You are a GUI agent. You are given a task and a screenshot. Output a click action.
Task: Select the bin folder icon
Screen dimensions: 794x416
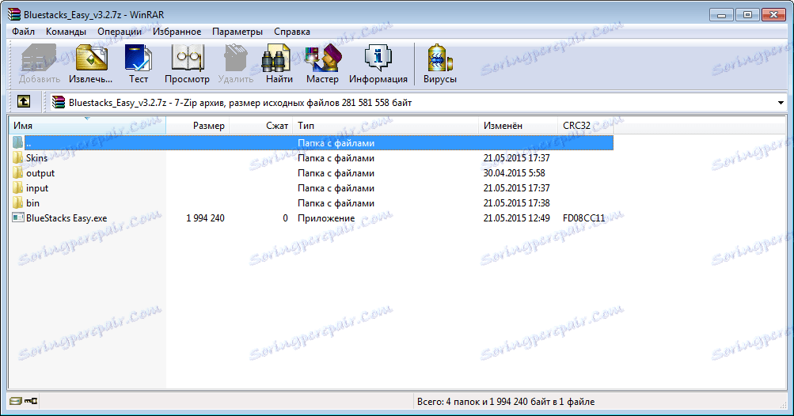pos(17,203)
